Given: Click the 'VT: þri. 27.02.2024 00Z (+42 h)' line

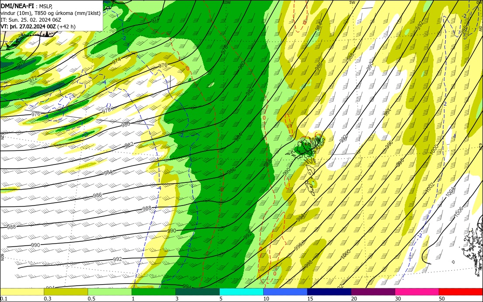Looking at the screenshot, I should coord(38,27).
